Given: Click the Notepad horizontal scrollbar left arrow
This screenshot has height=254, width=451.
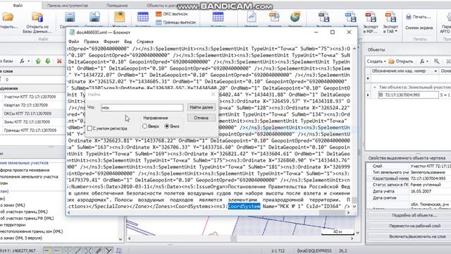Looking at the screenshot, I should [x=69, y=212].
